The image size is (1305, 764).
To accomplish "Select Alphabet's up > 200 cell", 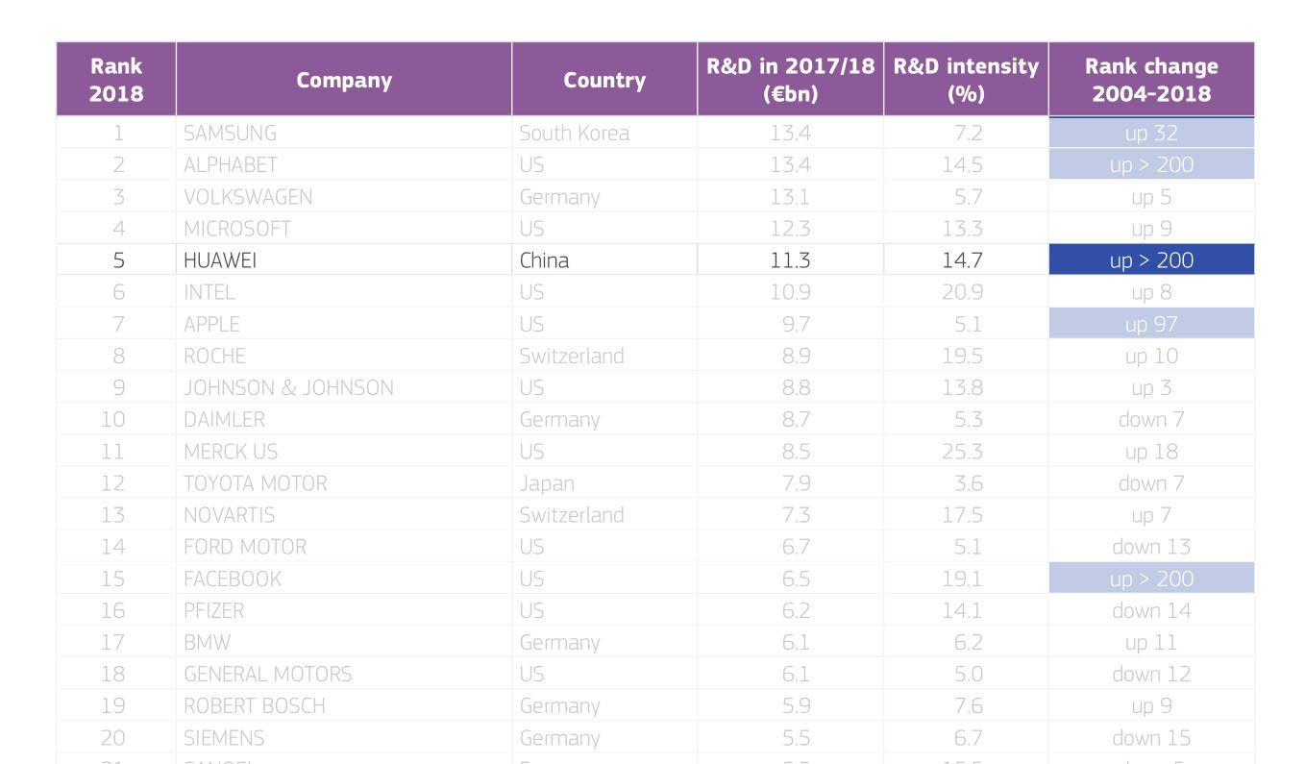I will tap(1151, 164).
